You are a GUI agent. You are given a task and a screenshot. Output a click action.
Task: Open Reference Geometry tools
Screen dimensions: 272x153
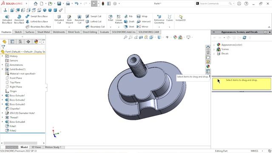[x=159, y=19]
